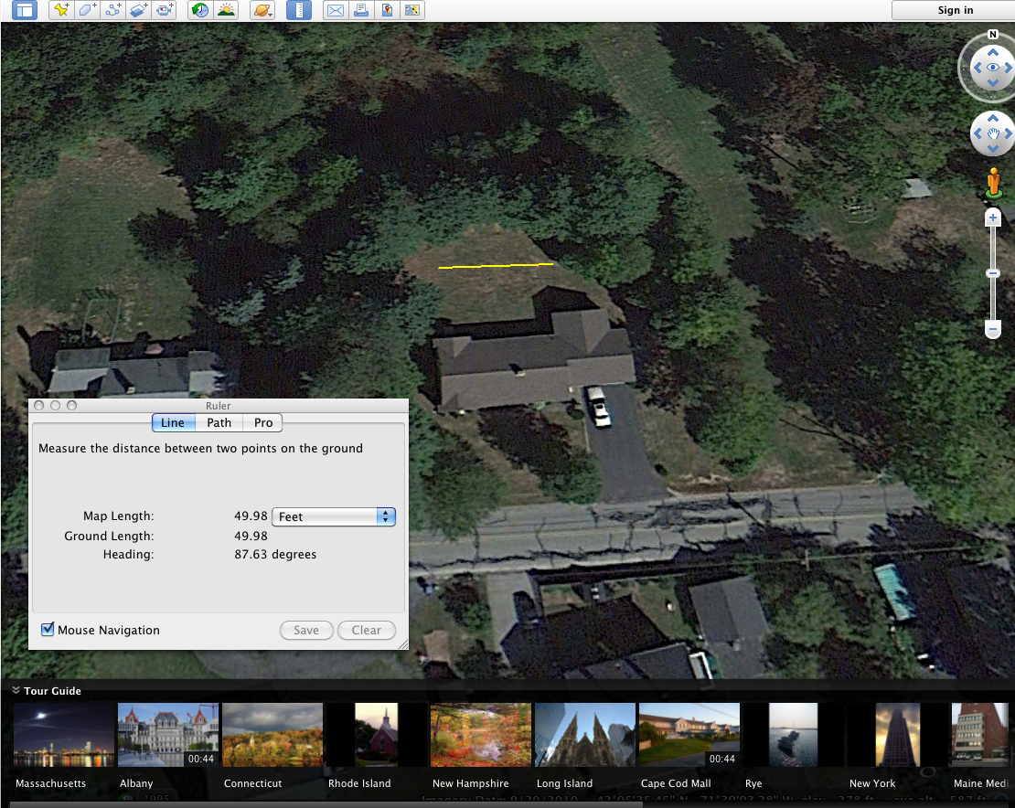Add a new polygon

[88, 10]
